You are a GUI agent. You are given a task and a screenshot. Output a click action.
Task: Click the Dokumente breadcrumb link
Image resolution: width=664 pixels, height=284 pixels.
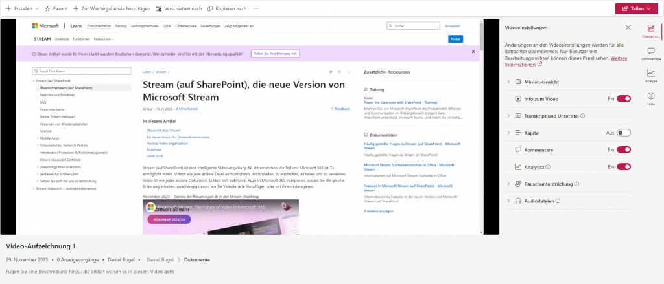coord(197,259)
